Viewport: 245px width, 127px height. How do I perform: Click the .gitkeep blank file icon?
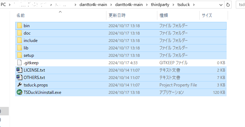point(19,63)
